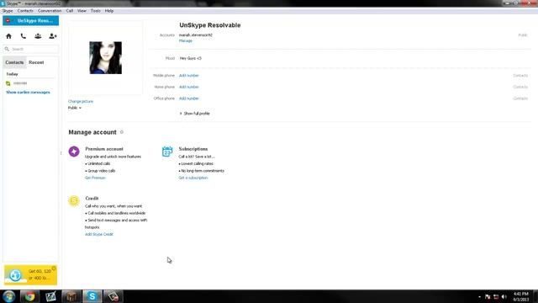538x303 pixels.
Task: Click Change picture link
Action: (x=81, y=101)
